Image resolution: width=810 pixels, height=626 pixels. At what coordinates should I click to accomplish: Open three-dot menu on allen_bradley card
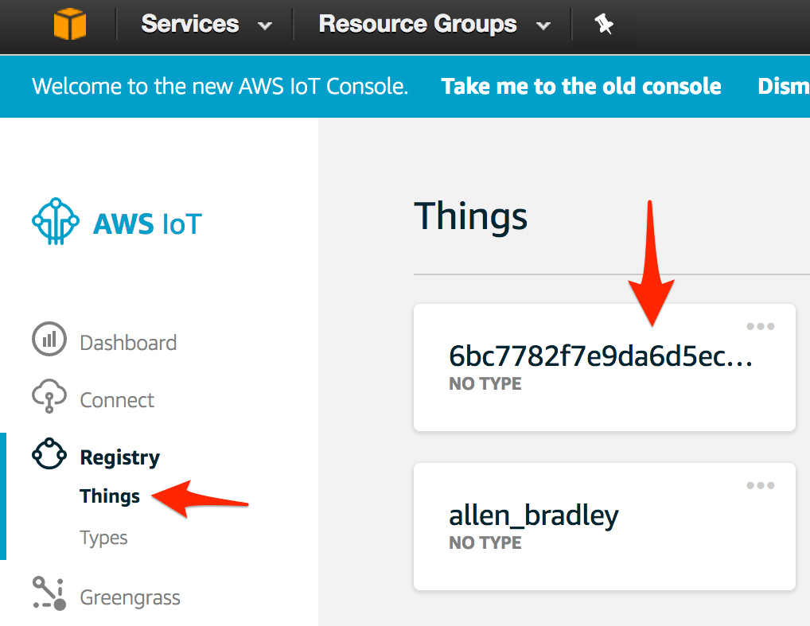click(x=760, y=486)
